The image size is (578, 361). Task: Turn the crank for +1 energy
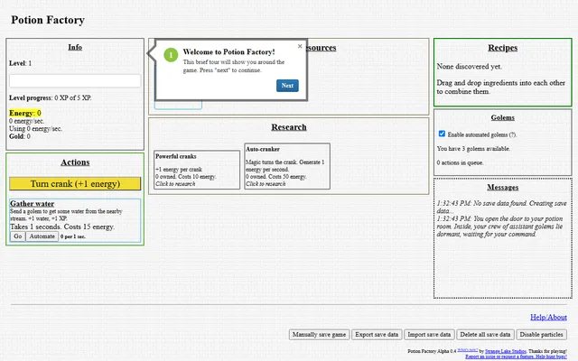(x=75, y=184)
